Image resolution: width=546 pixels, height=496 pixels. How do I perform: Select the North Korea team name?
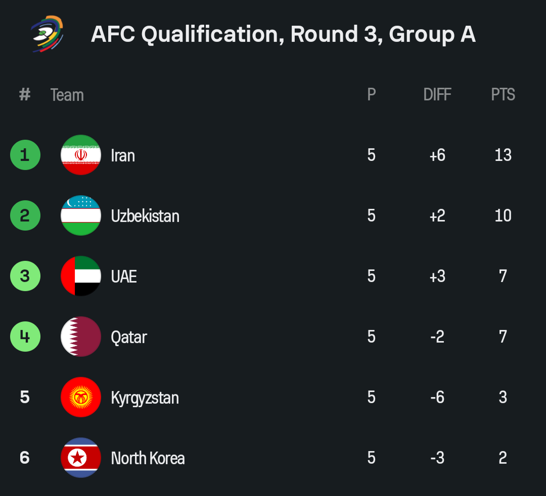coord(148,458)
